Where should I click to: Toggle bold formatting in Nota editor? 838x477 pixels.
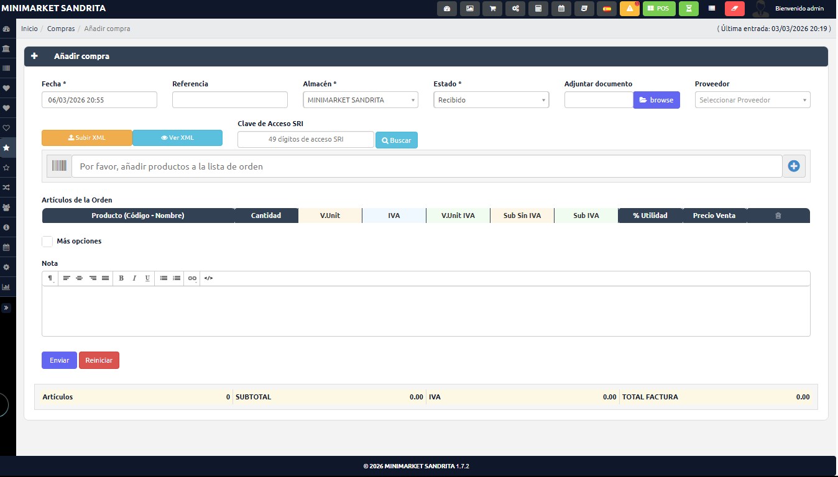pos(121,278)
